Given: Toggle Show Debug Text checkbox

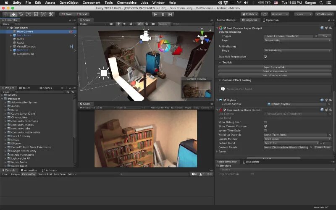Looking at the screenshot, I should click(265, 122).
